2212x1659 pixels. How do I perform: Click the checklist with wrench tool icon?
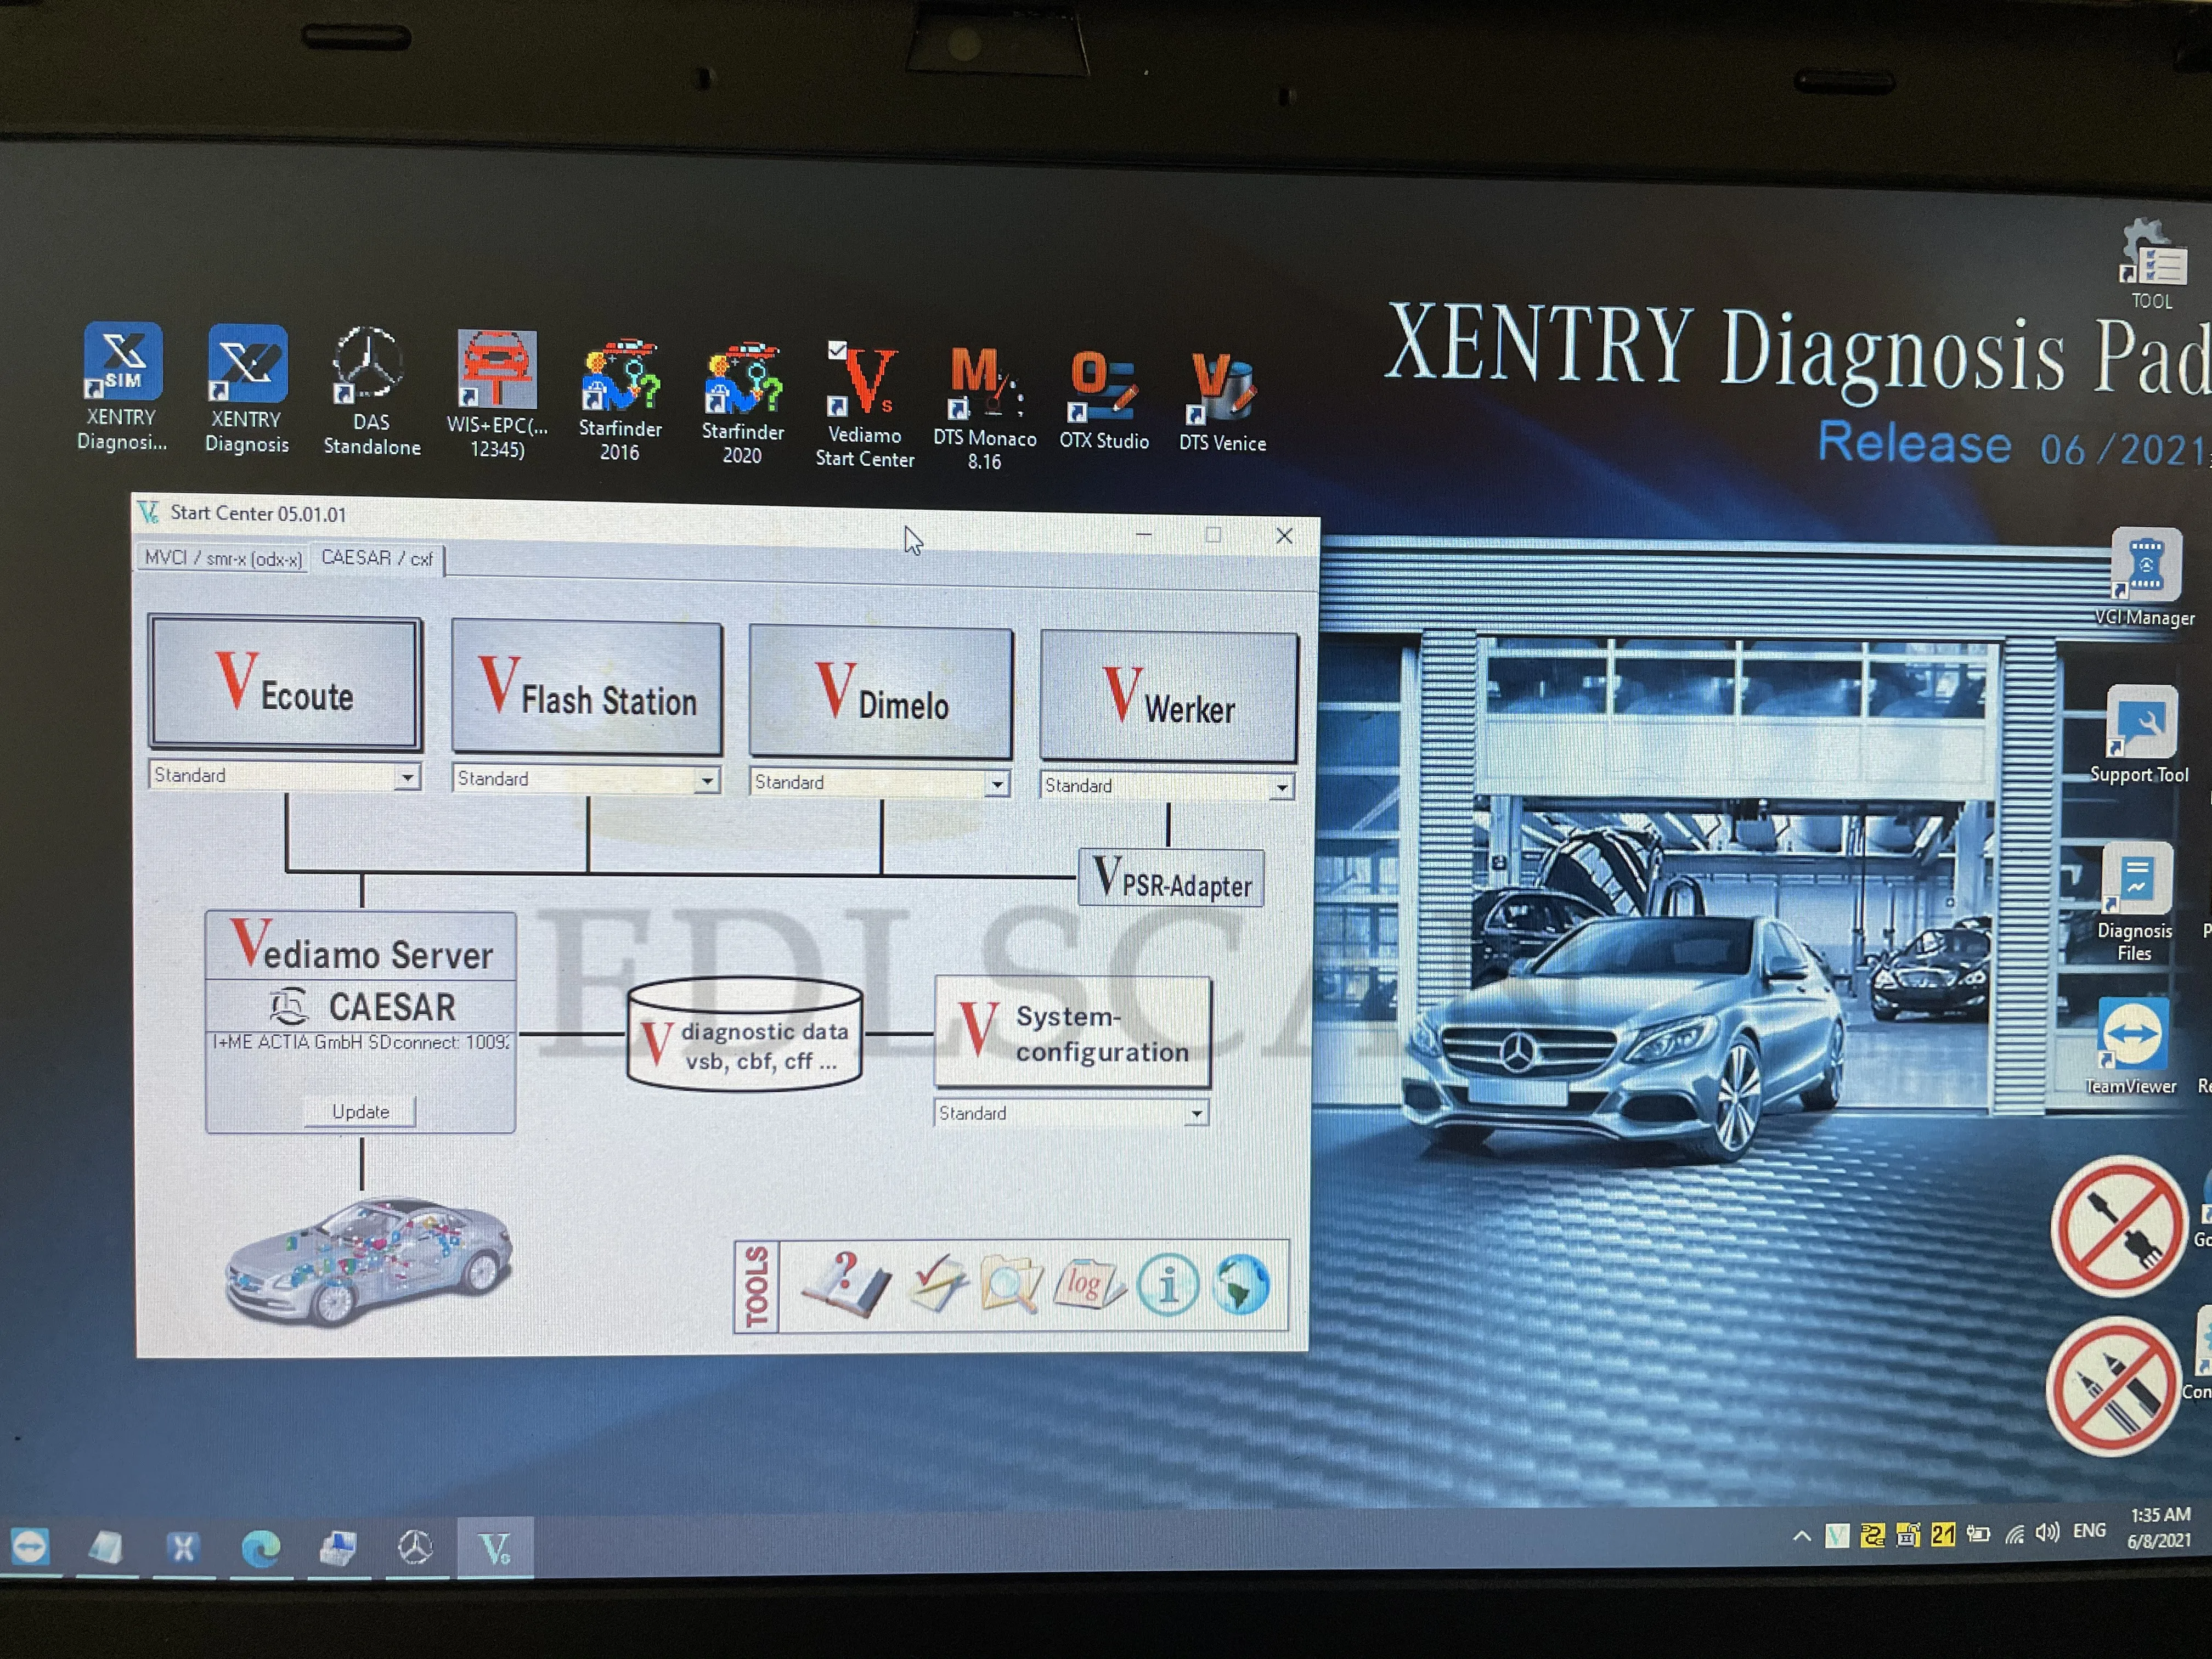[937, 1284]
